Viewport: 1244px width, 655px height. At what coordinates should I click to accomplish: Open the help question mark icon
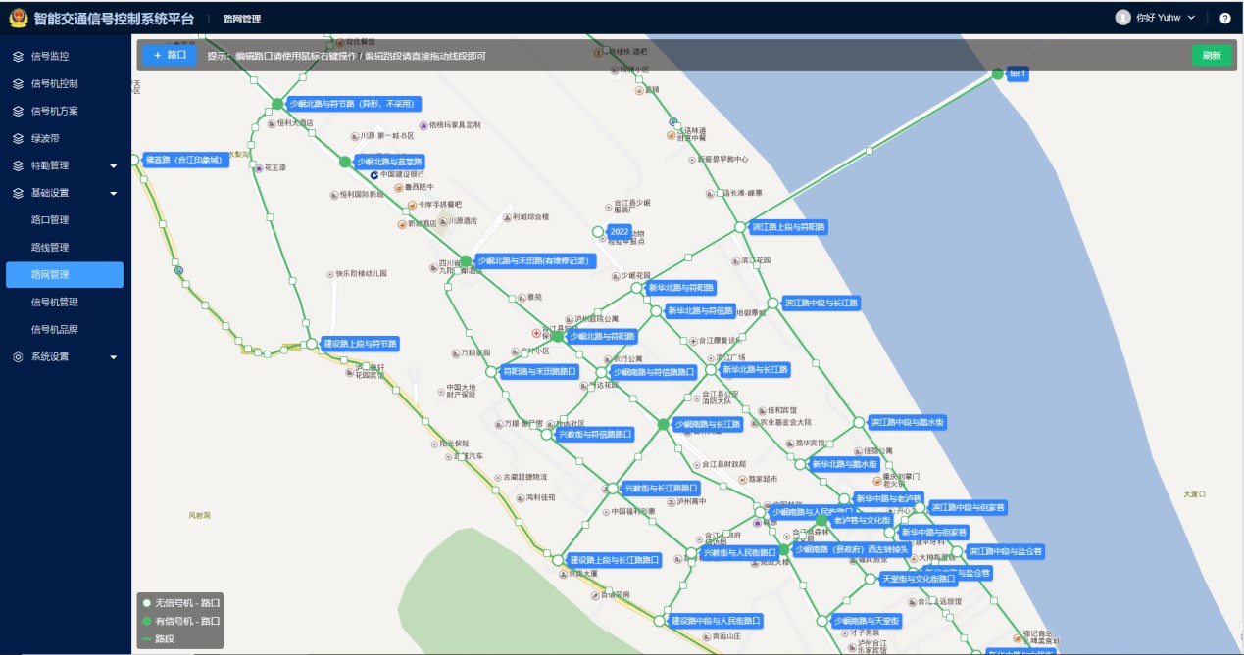click(1225, 18)
